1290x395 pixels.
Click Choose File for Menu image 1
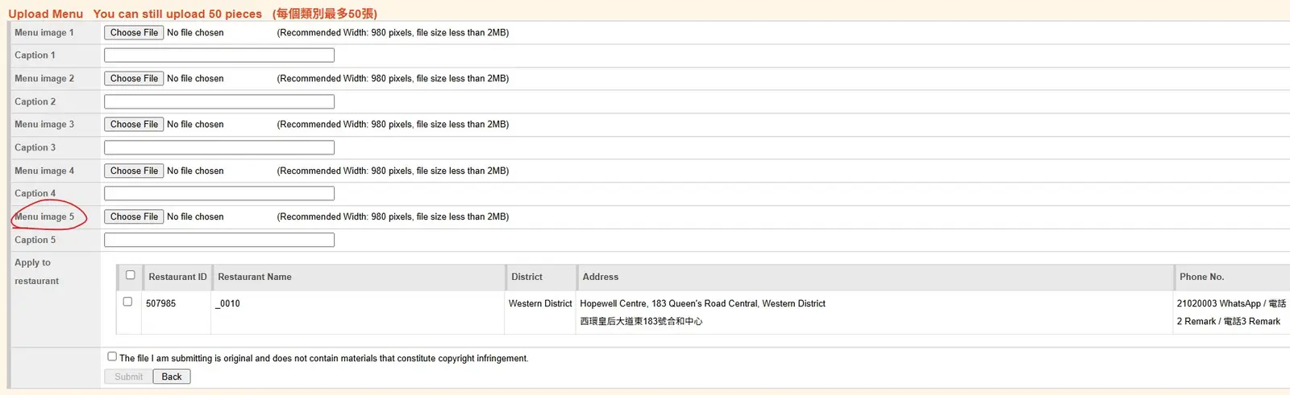[134, 33]
